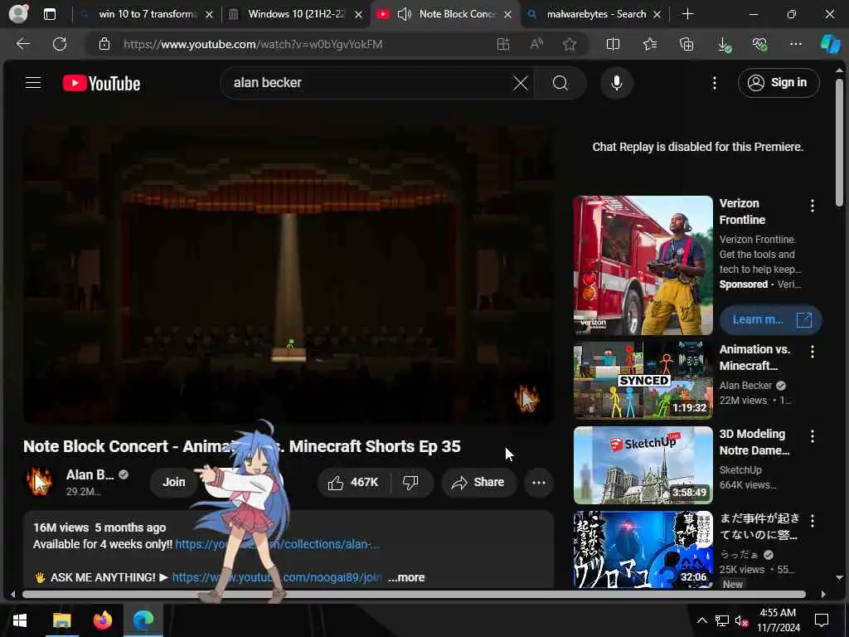The height and width of the screenshot is (637, 849).
Task: Open Edge profile avatar
Action: [18, 14]
